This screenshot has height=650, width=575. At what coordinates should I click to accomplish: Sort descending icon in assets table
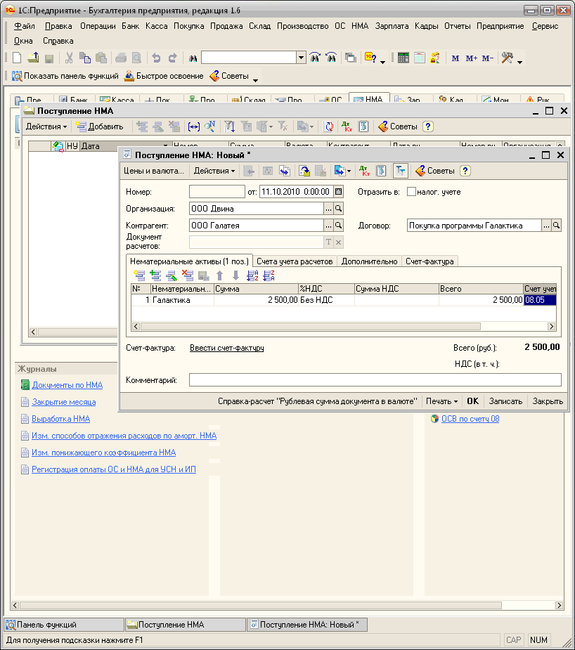pos(269,275)
